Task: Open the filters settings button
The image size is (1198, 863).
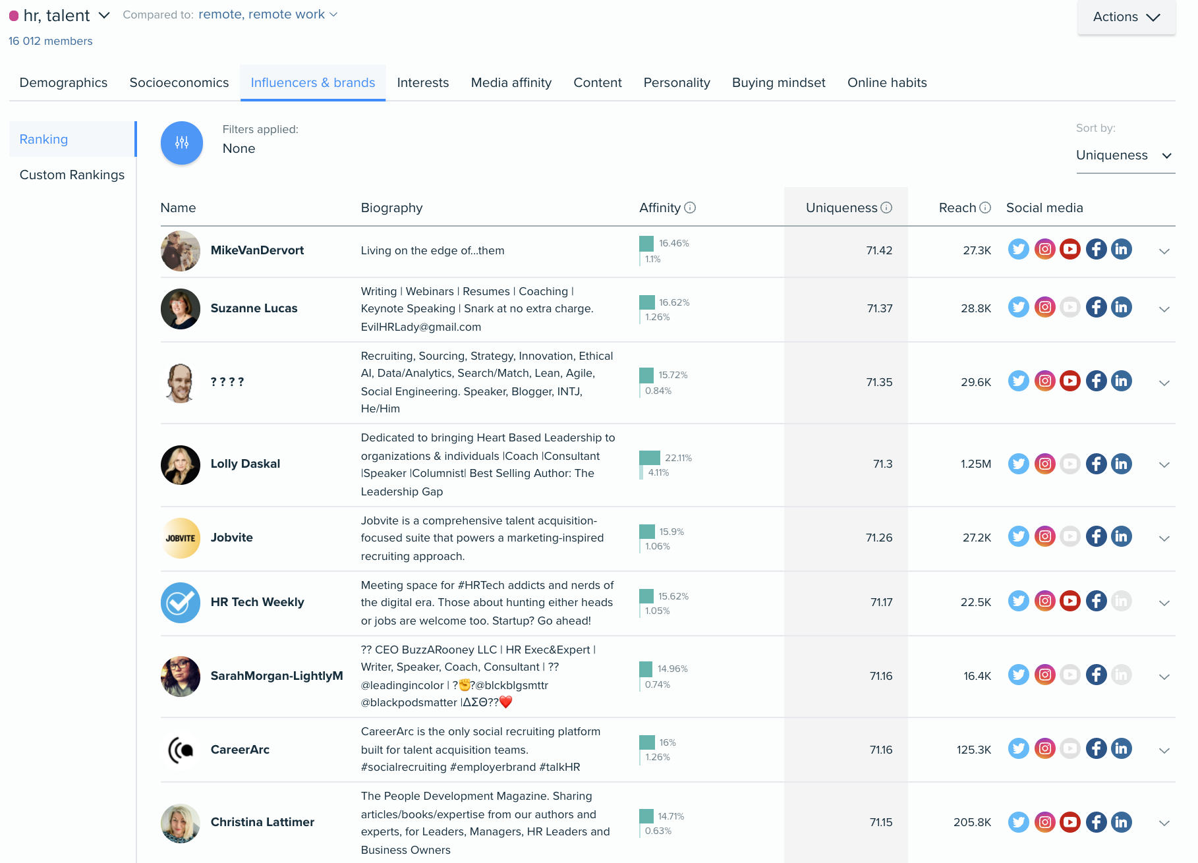Action: pos(182,143)
